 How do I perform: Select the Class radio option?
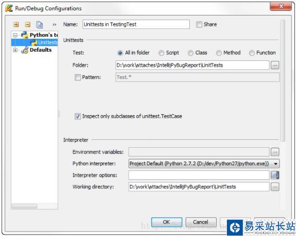tap(190, 53)
